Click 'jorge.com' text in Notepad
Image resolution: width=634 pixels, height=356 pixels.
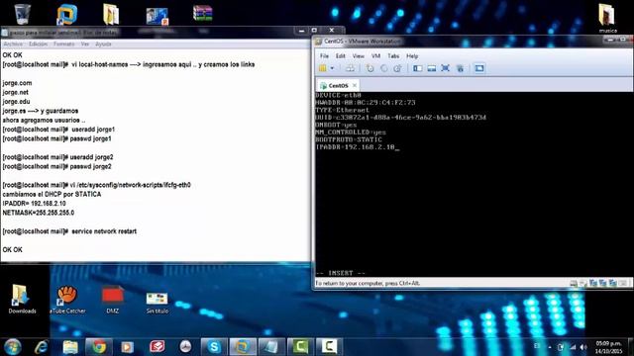17,83
